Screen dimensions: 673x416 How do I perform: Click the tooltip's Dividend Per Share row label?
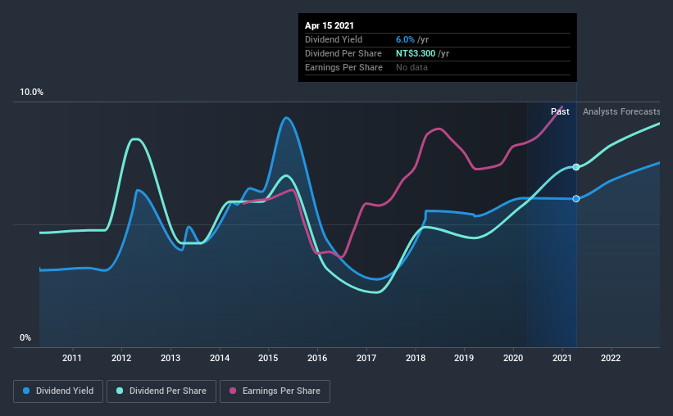coord(343,53)
